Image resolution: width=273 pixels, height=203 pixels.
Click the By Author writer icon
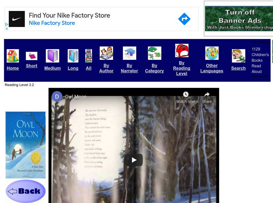106,53
